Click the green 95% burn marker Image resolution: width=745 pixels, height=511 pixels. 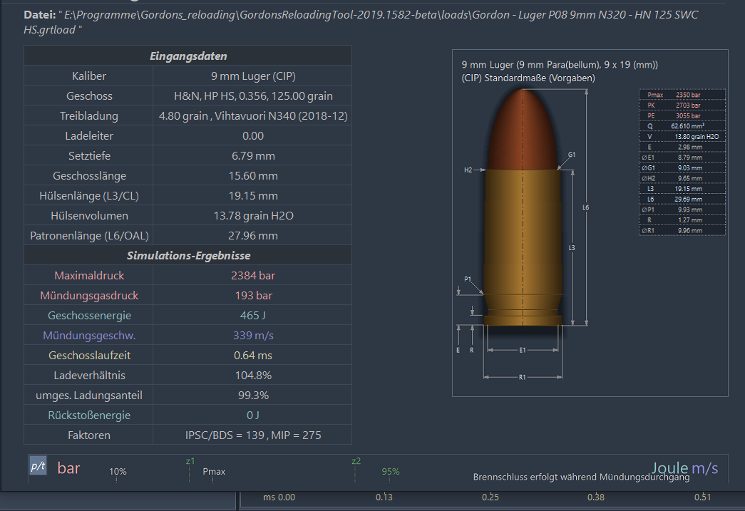coord(391,472)
